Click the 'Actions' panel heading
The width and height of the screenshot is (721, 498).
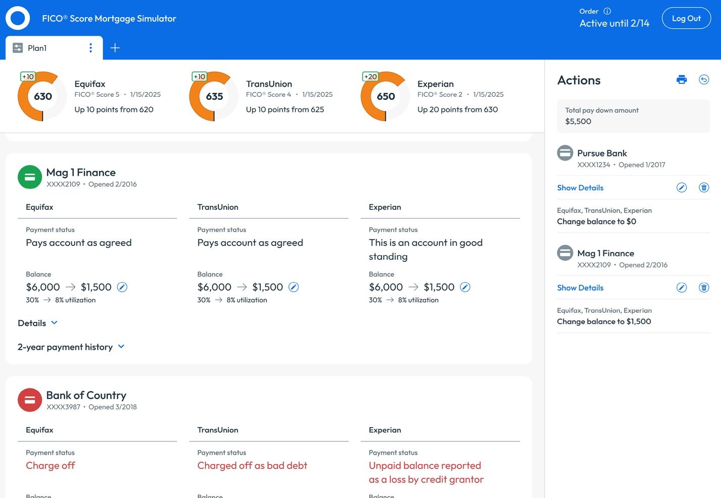click(579, 80)
